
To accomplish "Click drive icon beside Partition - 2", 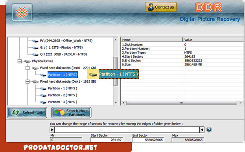I will coord(43,95).
